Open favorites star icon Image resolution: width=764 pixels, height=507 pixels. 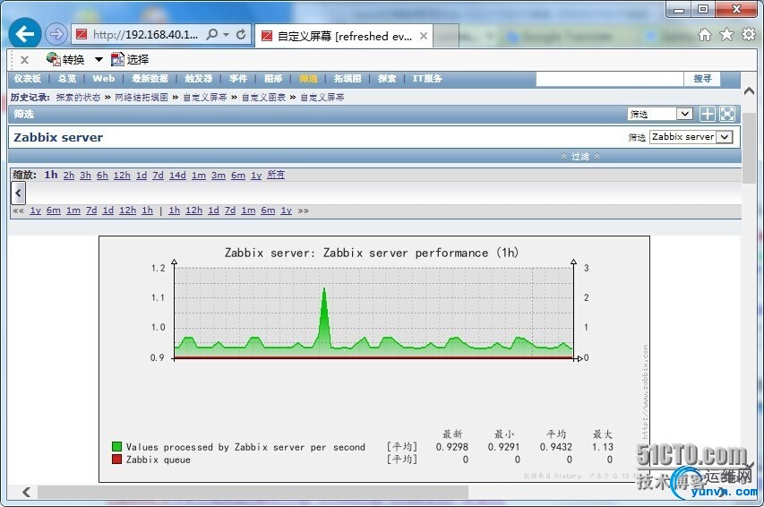pos(726,34)
